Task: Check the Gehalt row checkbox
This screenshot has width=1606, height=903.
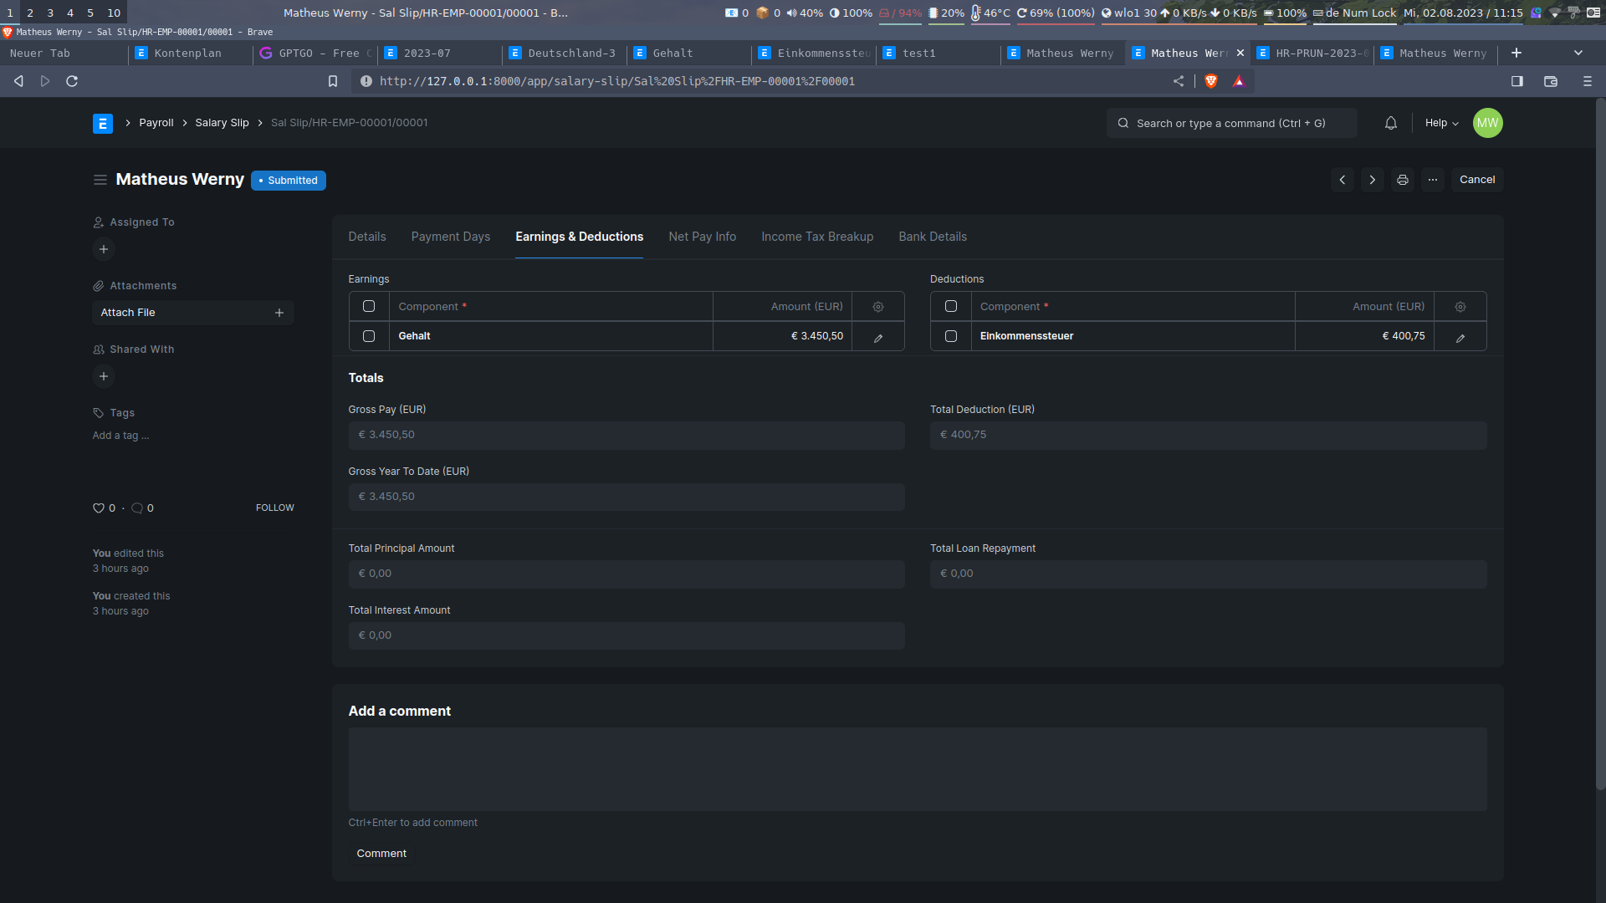Action: click(x=368, y=336)
